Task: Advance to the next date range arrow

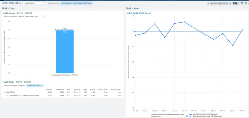Action: pos(230,3)
